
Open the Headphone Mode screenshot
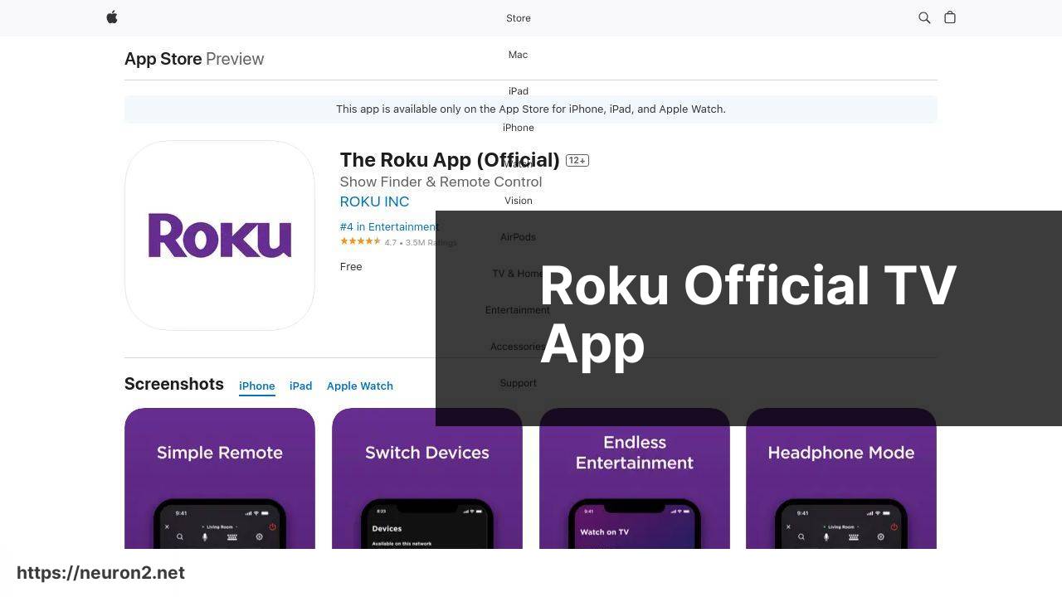tap(841, 478)
